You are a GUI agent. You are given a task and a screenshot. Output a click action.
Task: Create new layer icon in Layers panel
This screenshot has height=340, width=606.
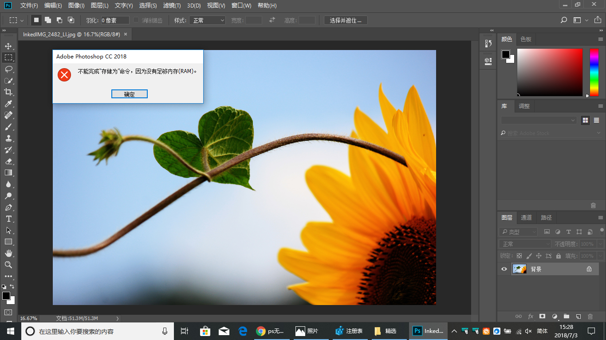pos(578,317)
